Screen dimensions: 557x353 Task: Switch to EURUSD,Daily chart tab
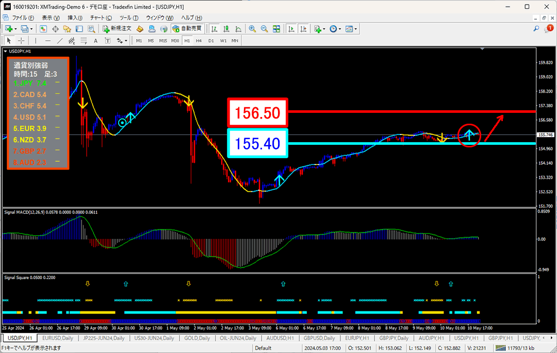pos(58,338)
